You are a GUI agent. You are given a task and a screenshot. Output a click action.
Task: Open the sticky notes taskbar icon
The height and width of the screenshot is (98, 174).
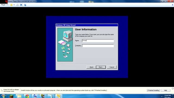[19, 96]
